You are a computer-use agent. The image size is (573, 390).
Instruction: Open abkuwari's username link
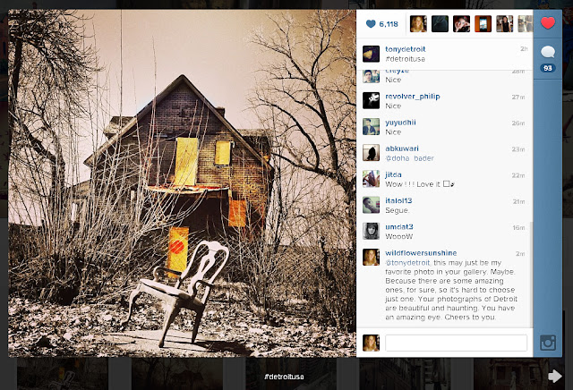click(402, 148)
